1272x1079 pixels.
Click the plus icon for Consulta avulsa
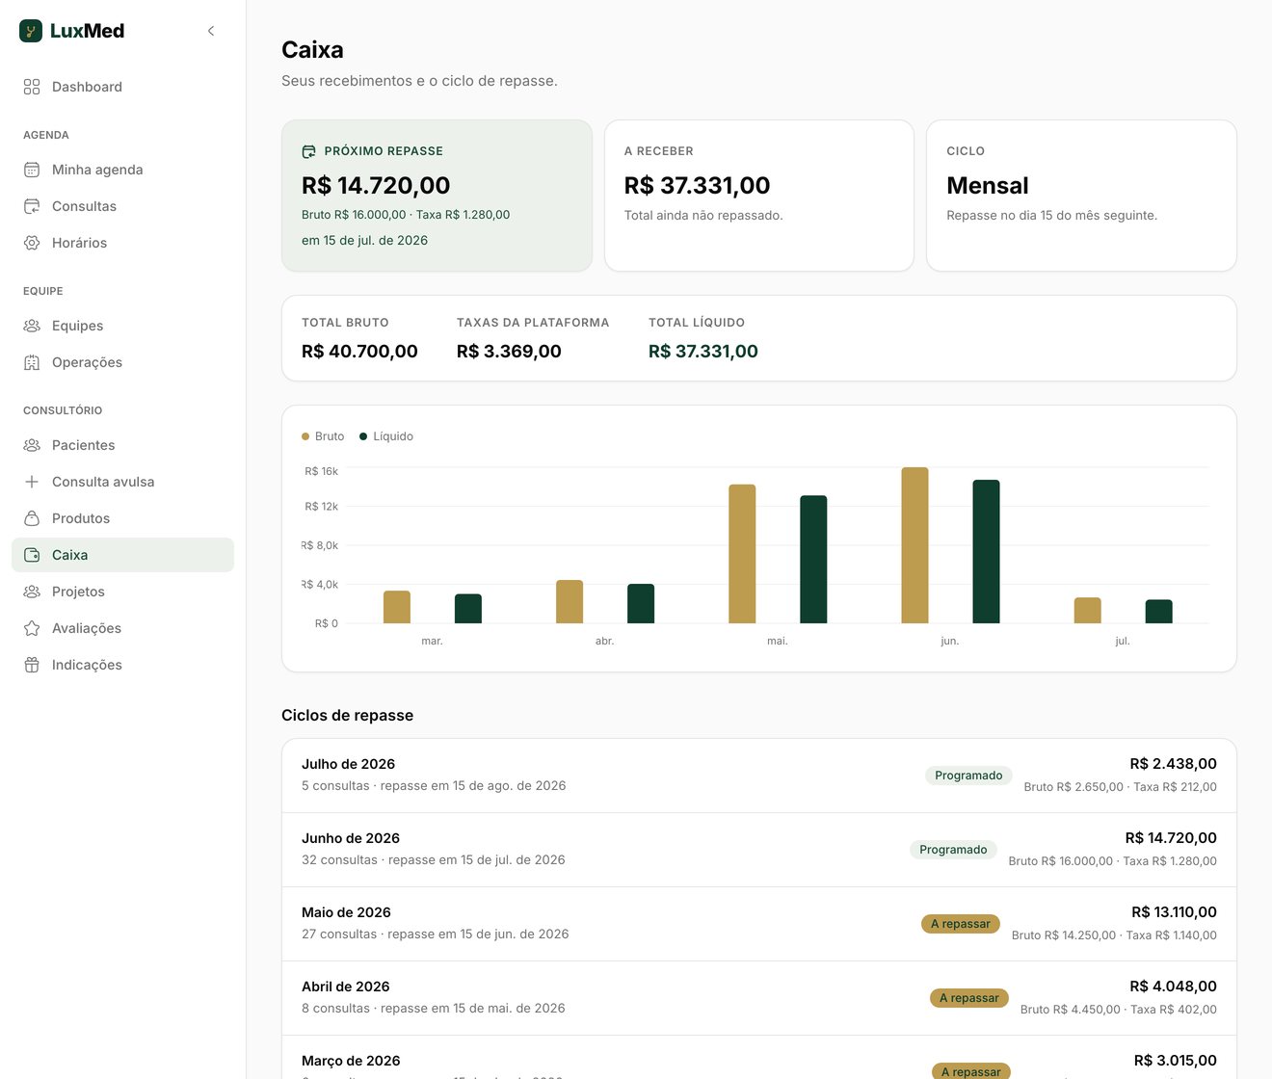pos(32,482)
